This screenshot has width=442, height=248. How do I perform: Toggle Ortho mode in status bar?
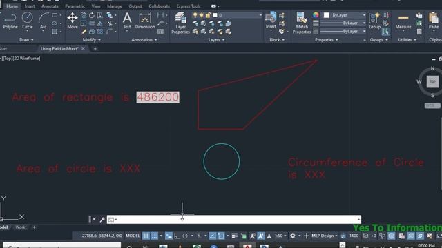[x=177, y=236]
